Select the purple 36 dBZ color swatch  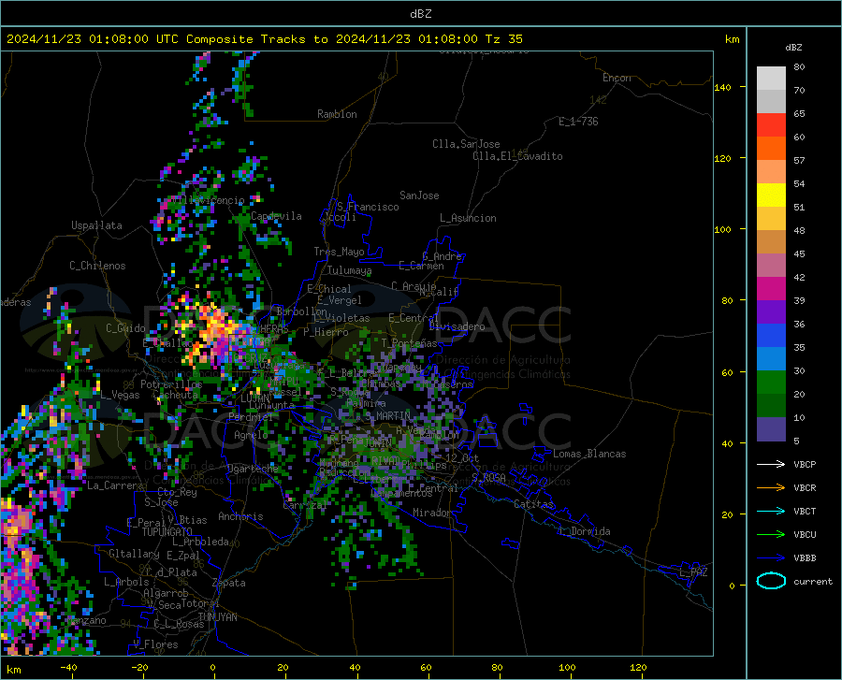point(771,312)
